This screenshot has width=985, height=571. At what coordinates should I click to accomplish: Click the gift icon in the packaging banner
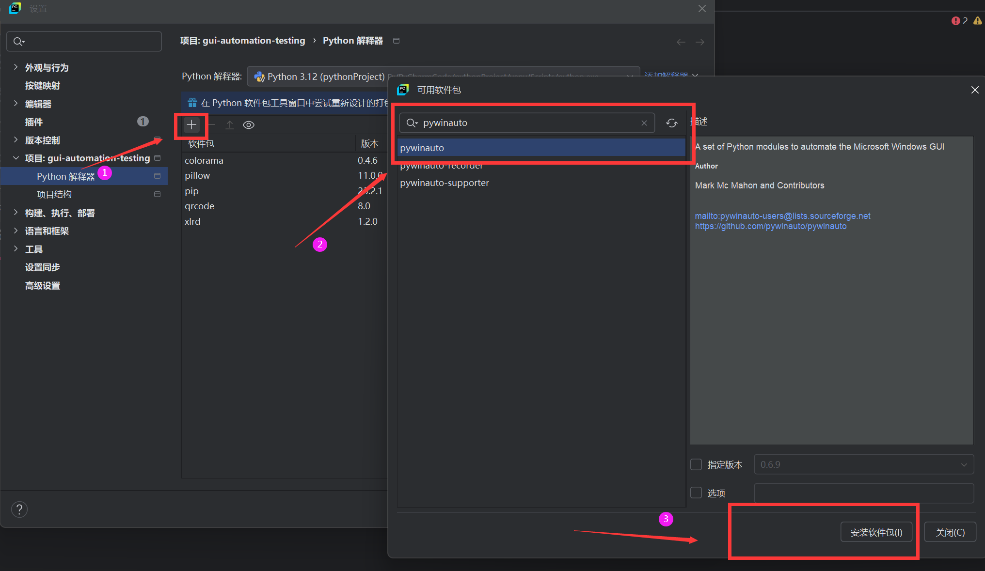point(192,103)
